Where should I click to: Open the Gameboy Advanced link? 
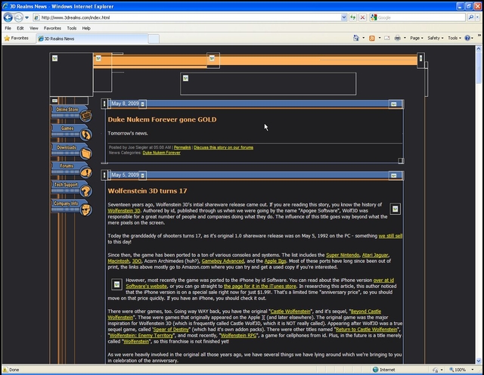pyautogui.click(x=222, y=261)
